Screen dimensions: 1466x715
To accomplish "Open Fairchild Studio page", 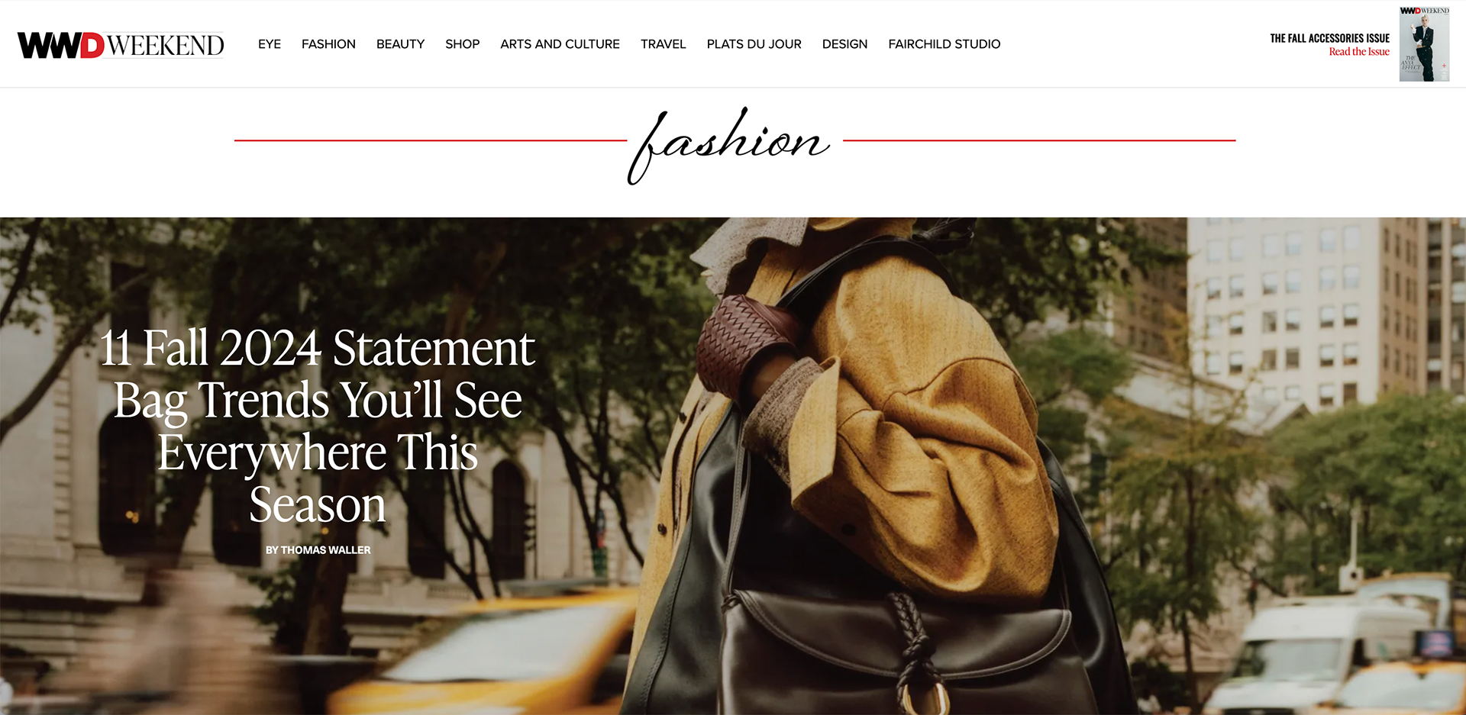I will [944, 44].
